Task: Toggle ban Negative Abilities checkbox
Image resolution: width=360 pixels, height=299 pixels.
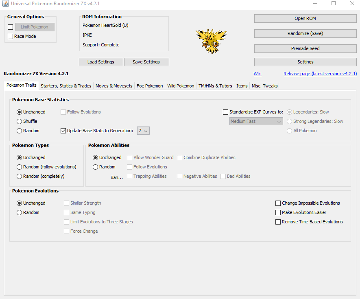Action: (x=179, y=176)
